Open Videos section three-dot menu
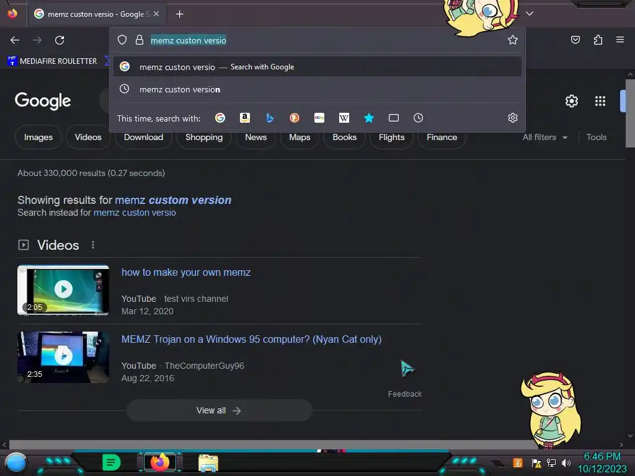This screenshot has height=476, width=635. [x=93, y=245]
